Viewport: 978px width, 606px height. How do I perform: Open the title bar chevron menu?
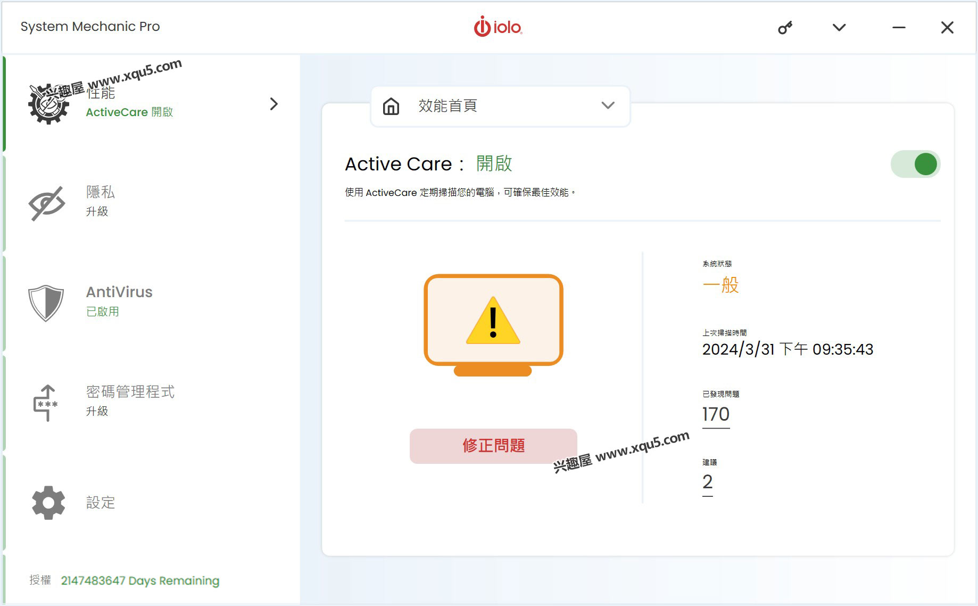click(839, 28)
